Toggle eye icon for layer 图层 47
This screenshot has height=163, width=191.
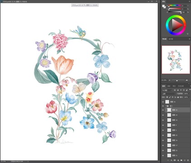163,145
